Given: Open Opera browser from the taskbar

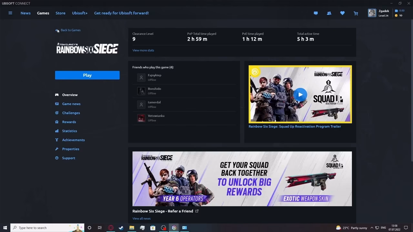Looking at the screenshot, I should [x=111, y=228].
